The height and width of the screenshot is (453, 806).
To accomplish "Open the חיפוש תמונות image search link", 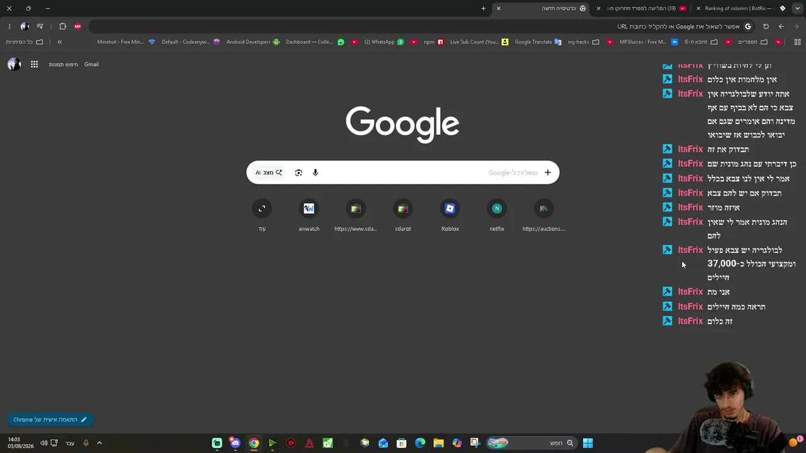I will [x=64, y=64].
